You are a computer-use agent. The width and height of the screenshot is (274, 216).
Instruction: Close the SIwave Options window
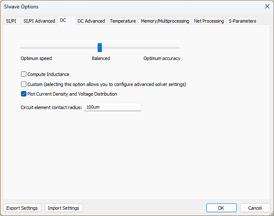tap(267, 6)
